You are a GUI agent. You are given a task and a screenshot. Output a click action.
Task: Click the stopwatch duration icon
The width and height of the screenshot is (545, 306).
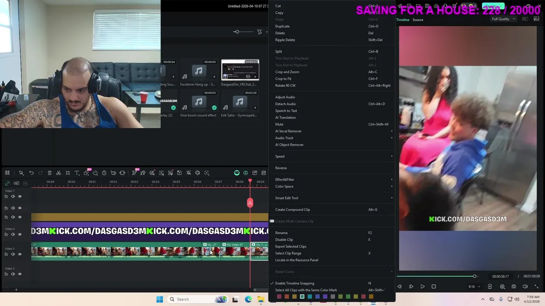(104, 173)
